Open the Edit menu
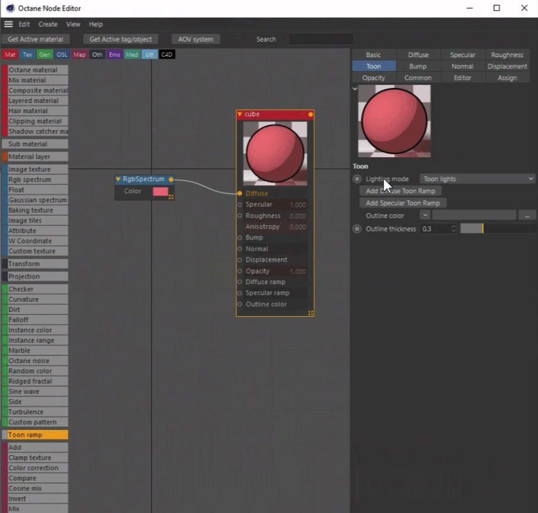 coord(24,25)
